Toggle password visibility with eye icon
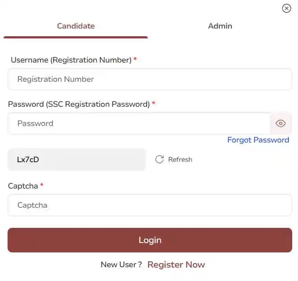The height and width of the screenshot is (281, 298). click(281, 123)
